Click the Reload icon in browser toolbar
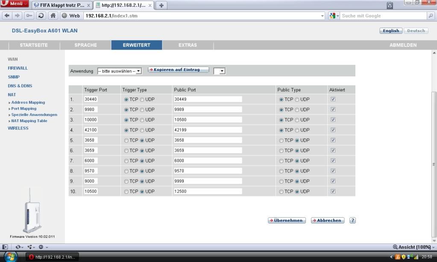Image resolution: width=437 pixels, height=262 pixels. pos(40,15)
